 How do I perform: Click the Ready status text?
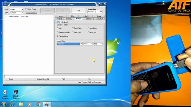tap(11, 79)
